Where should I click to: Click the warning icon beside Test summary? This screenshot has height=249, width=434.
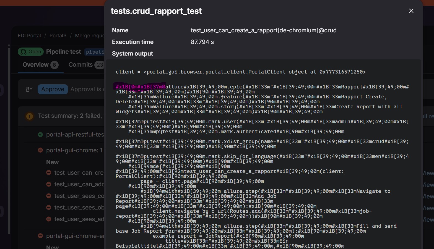pyautogui.click(x=30, y=116)
